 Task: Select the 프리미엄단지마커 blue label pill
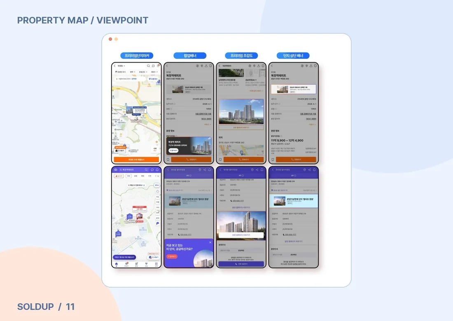click(x=137, y=56)
